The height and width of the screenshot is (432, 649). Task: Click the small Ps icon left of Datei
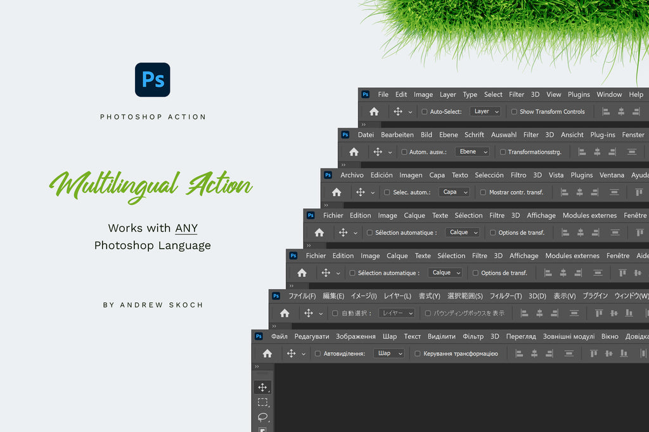(x=345, y=135)
